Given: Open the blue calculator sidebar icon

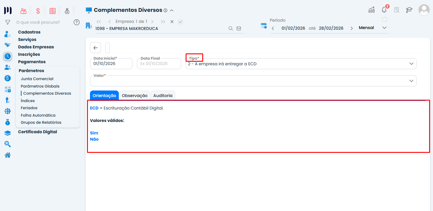Looking at the screenshot, I should pos(7,89).
